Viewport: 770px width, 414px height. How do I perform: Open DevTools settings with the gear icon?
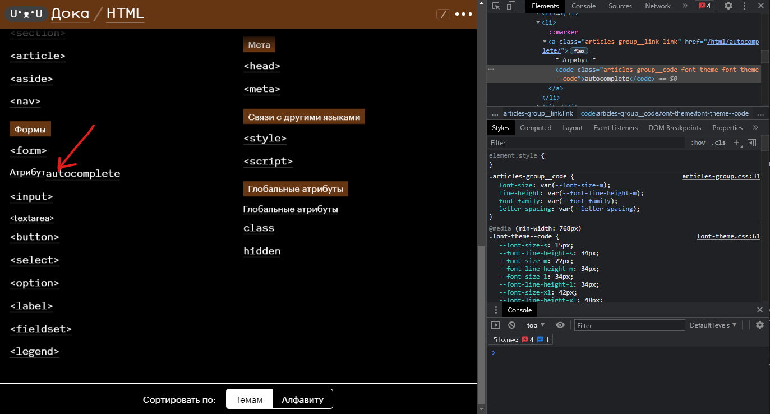[x=728, y=6]
